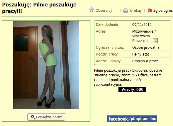
Task: Click the Powiększ obraz button text
Action: pos(49,117)
